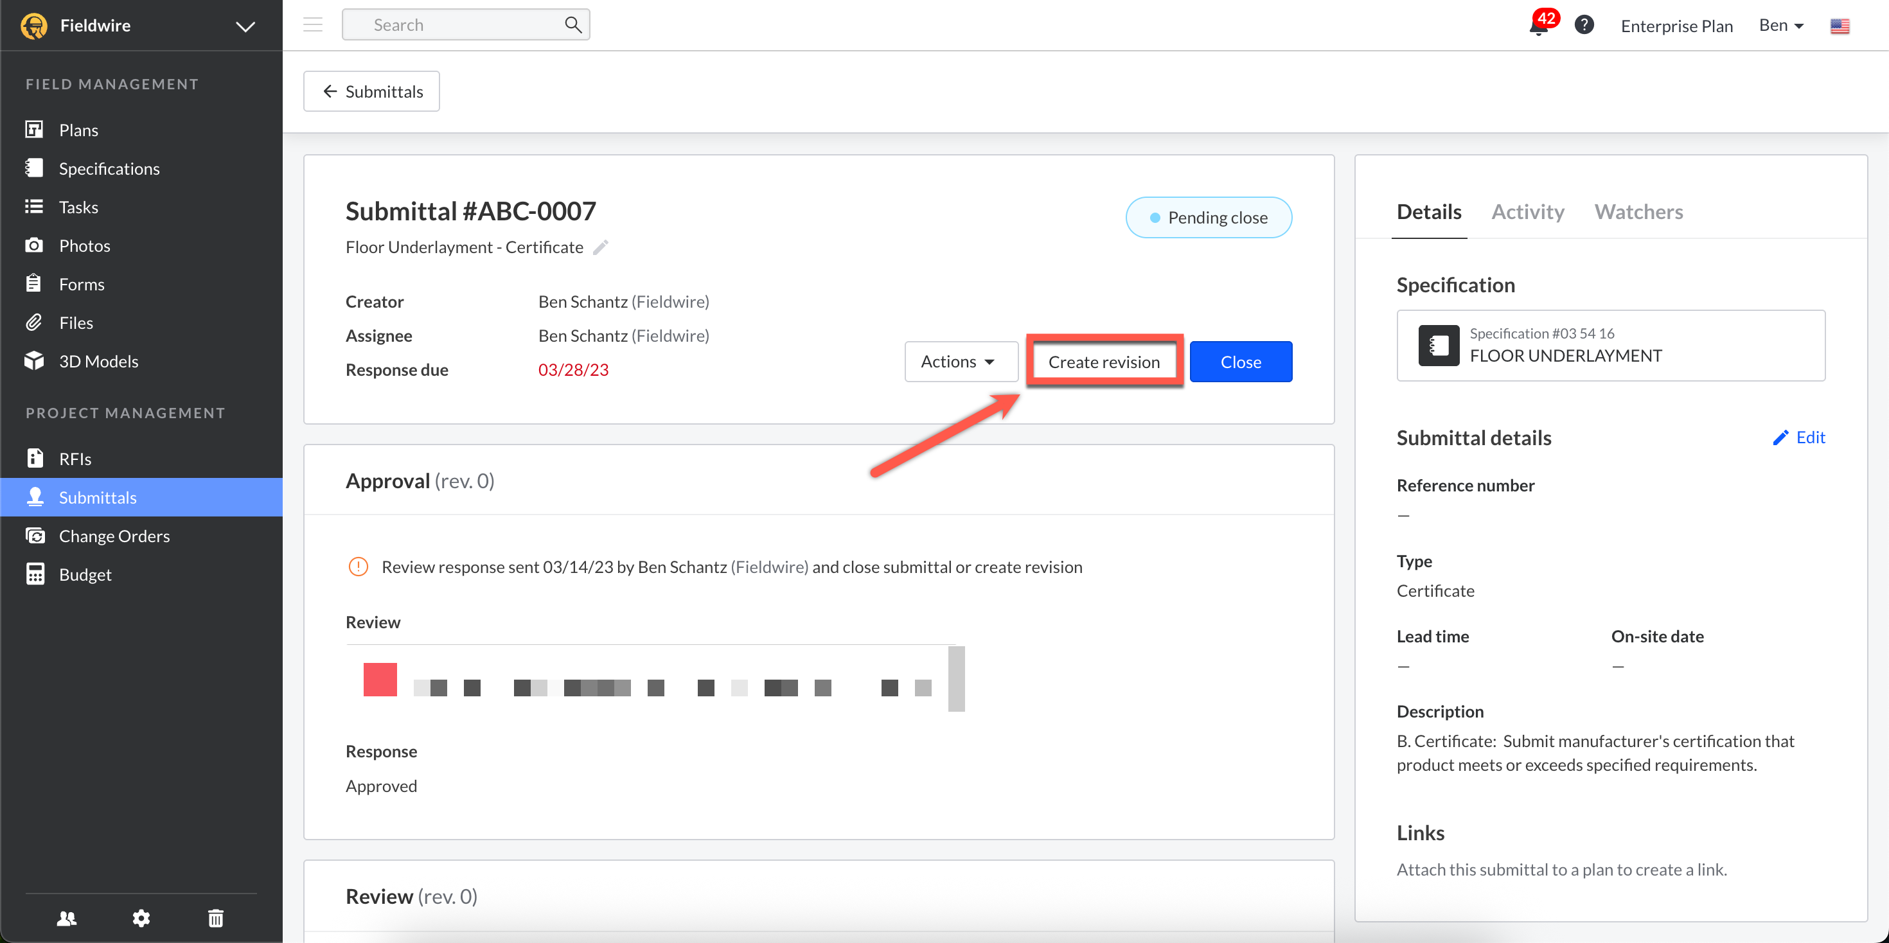Click the red square in Review row
The width and height of the screenshot is (1889, 943).
tap(380, 679)
